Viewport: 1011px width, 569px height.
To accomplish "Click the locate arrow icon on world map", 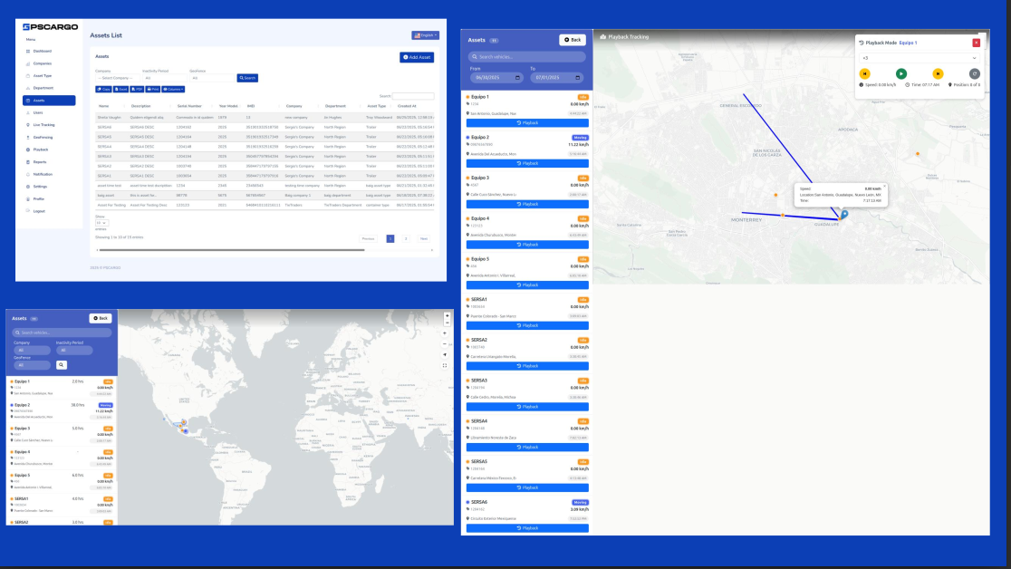I will point(446,355).
